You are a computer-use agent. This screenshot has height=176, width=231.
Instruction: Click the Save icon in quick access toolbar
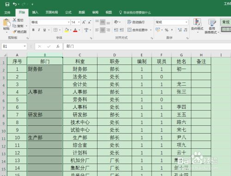point(7,4)
